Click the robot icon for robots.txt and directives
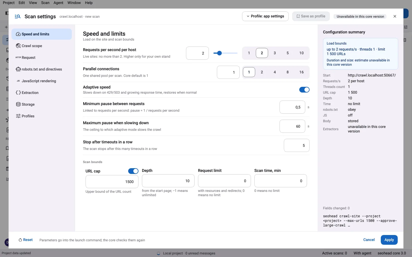 click(x=18, y=69)
